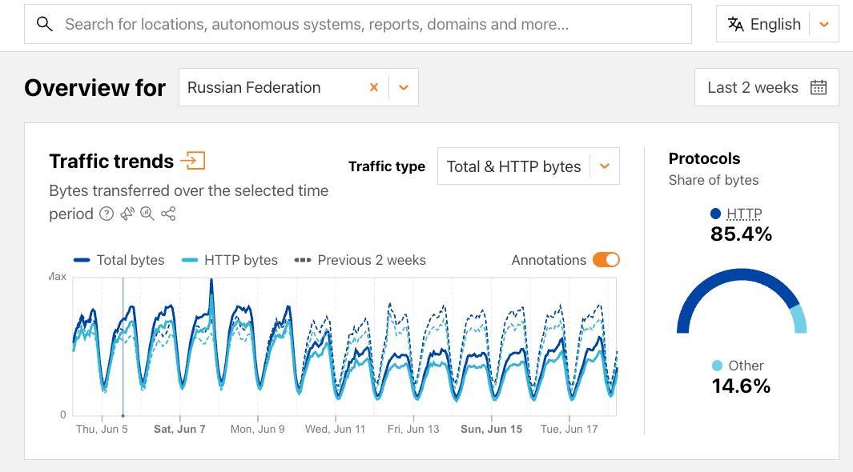Click the Share of bytes subtitle
The image size is (853, 472).
713,180
